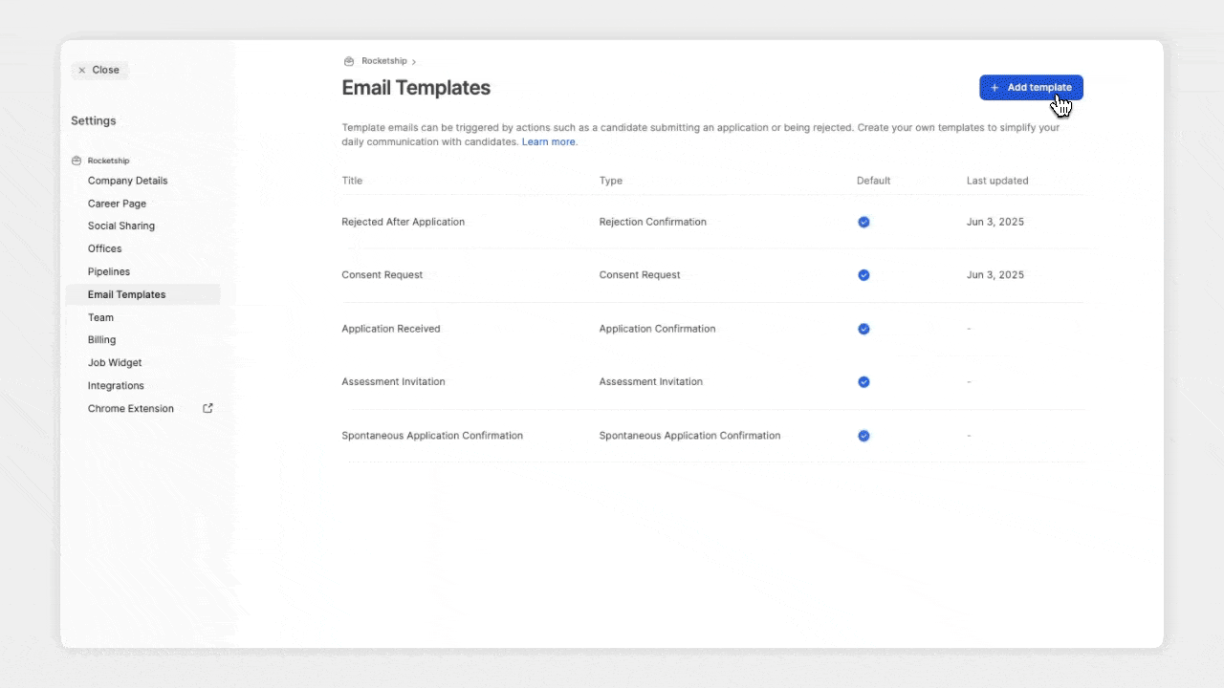Navigate to Billing settings
Screen dimensions: 1224x688
pyautogui.click(x=101, y=340)
